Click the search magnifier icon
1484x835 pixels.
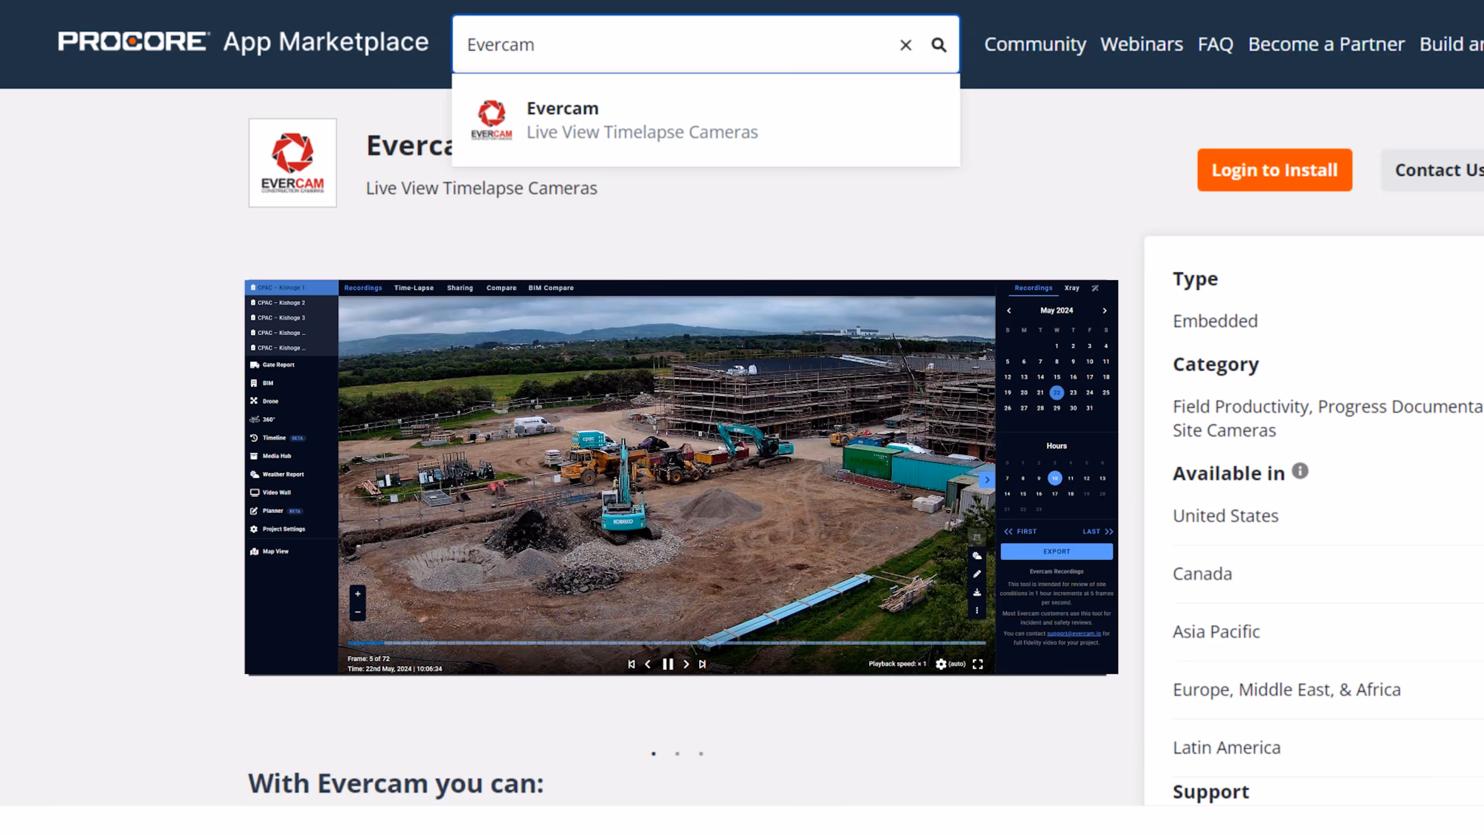pyautogui.click(x=938, y=45)
